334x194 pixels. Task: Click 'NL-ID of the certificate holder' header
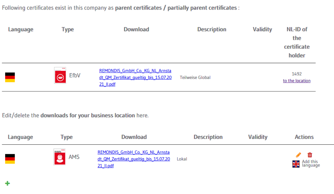pos(297,42)
